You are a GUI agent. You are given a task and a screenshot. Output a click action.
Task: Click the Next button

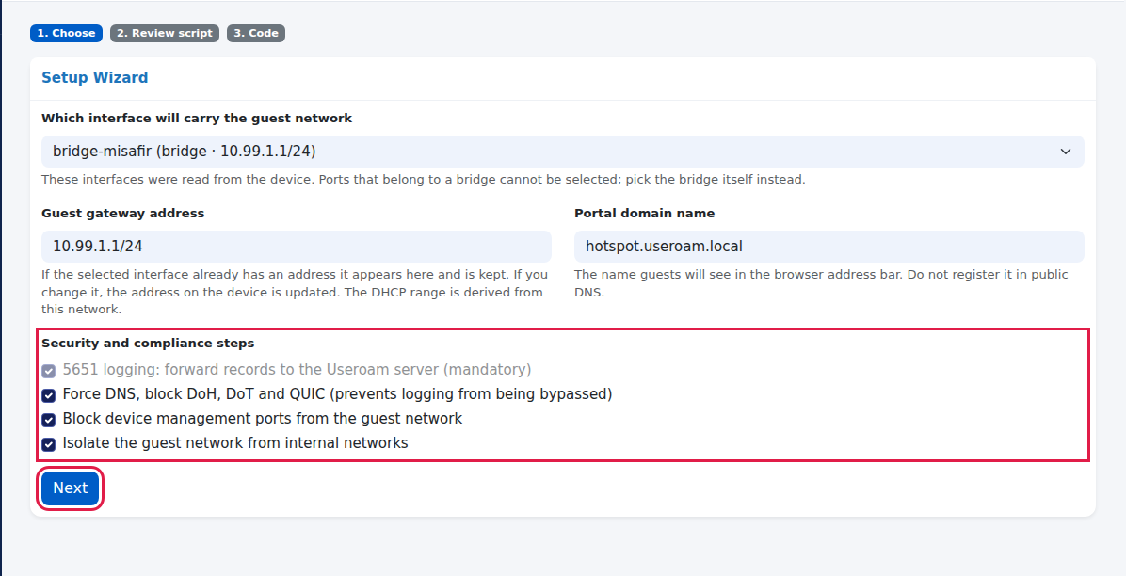coord(71,488)
